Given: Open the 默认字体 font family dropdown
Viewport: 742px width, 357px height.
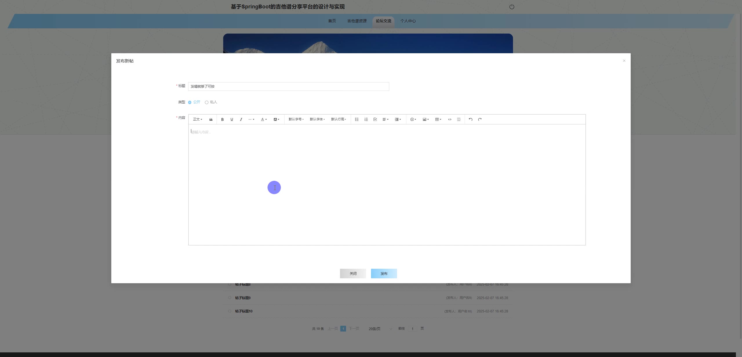Looking at the screenshot, I should [317, 119].
